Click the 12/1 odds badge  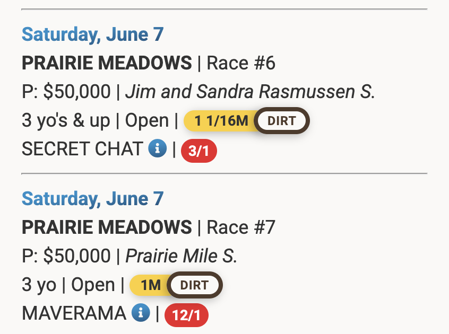(186, 316)
